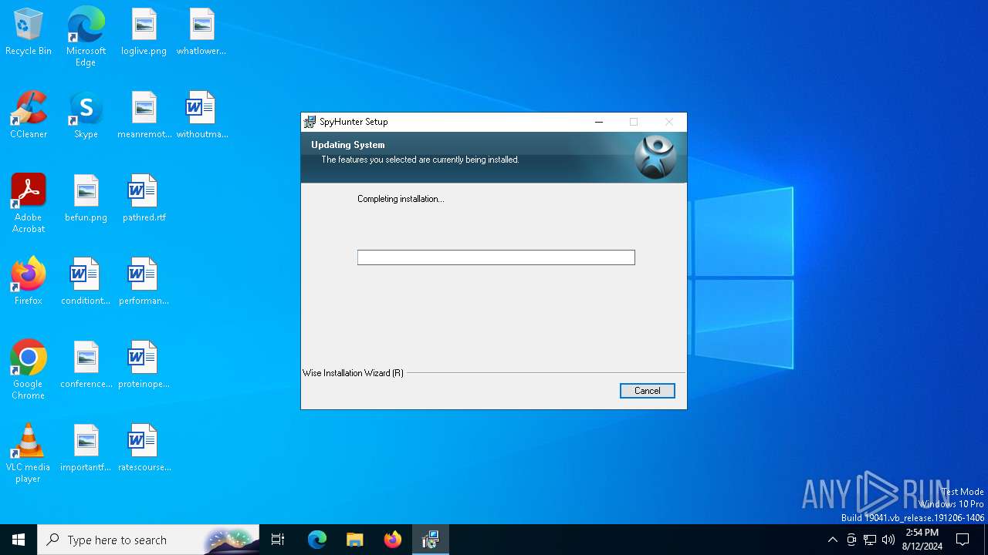This screenshot has width=988, height=555.
Task: Open the volume tray icon
Action: coord(888,540)
